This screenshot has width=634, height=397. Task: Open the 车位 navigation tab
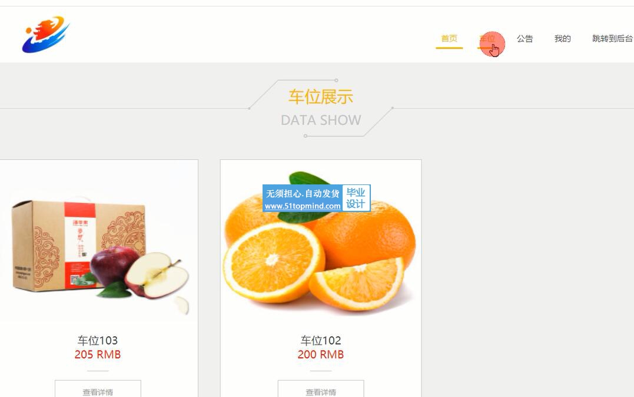click(487, 39)
